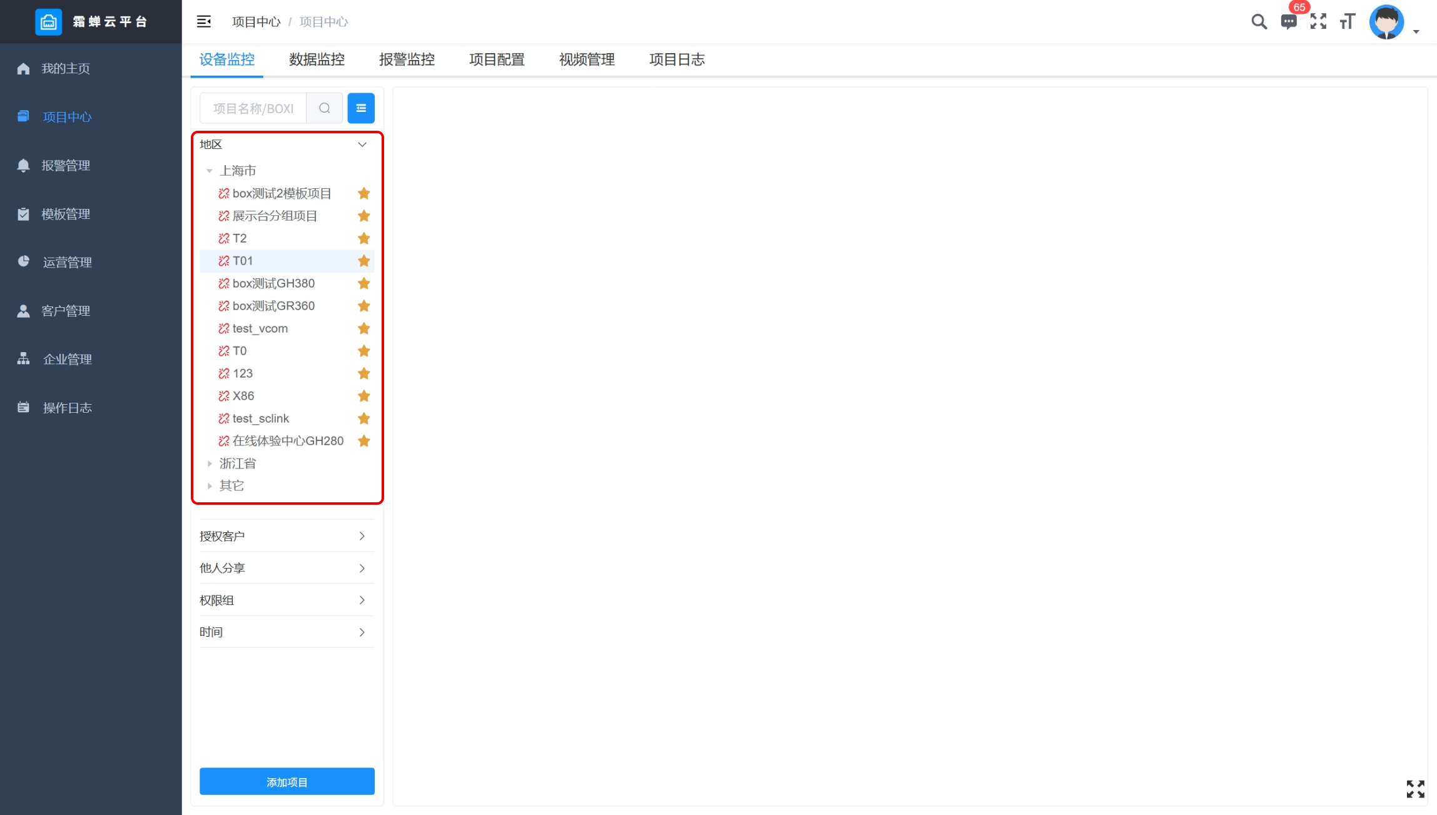Toggle favorite star for T0
Screen dimensions: 1437x815
(x=364, y=351)
